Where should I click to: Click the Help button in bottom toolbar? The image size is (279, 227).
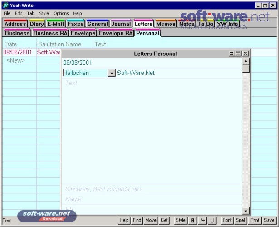(124, 220)
